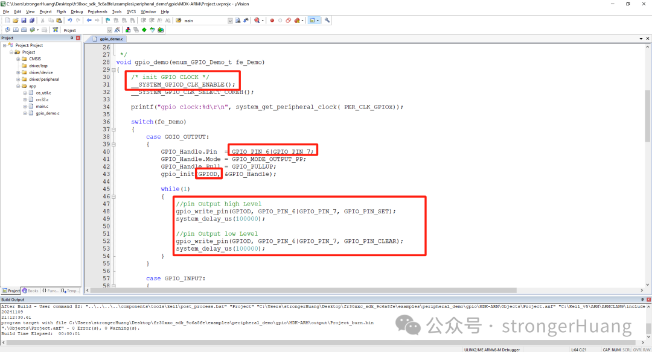Start or stop the debug session
652x352 pixels.
(x=257, y=20)
